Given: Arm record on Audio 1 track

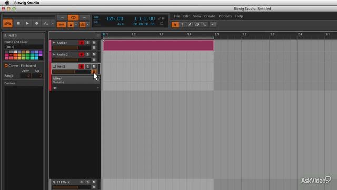Looking at the screenshot, I should click(x=81, y=43).
